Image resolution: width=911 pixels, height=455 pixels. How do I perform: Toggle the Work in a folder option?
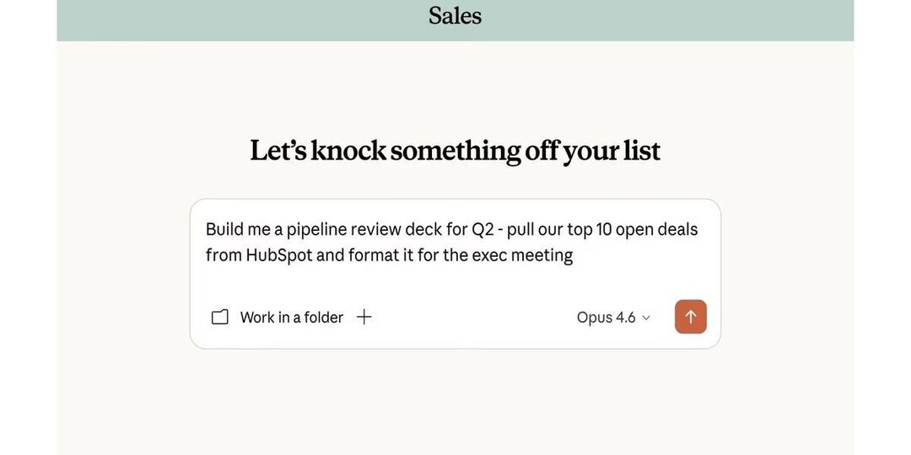278,318
